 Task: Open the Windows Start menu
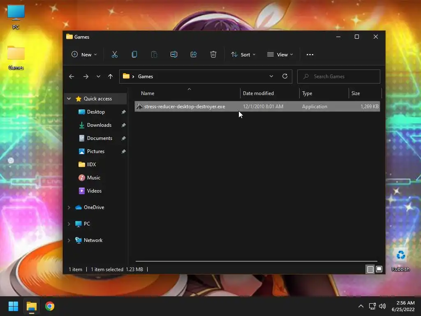[13, 306]
